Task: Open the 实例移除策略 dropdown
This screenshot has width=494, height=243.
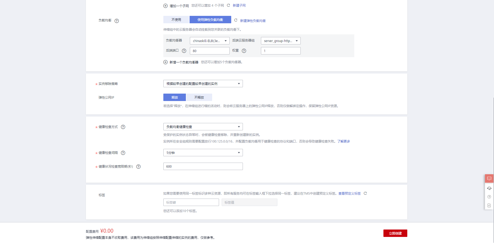Action: coord(203,84)
